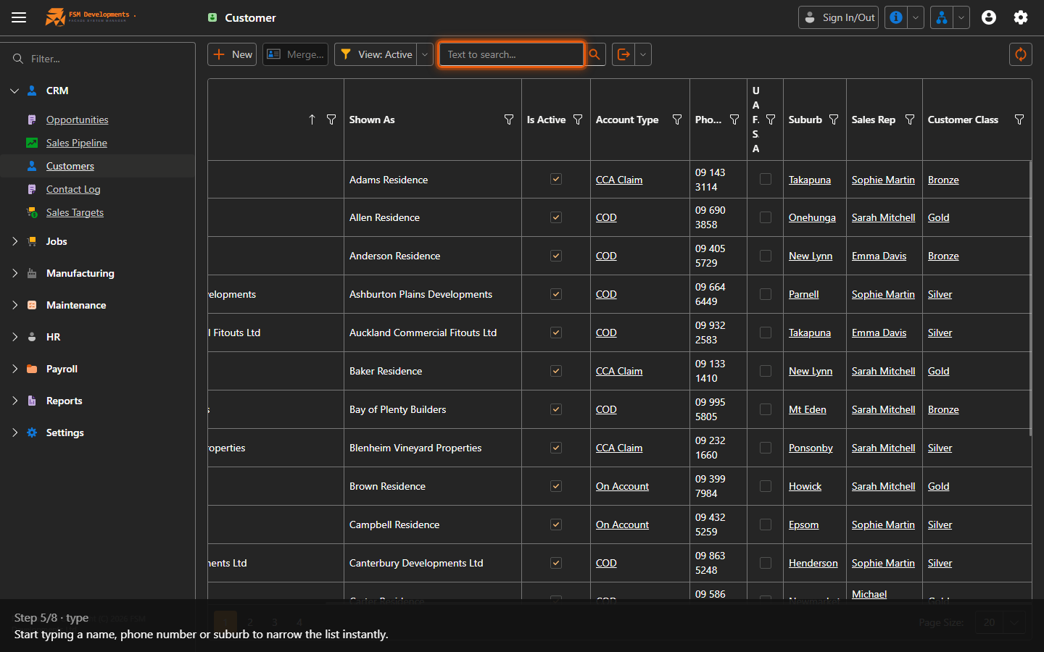Open the Takapuna suburb link for Adams Residence

(810, 180)
